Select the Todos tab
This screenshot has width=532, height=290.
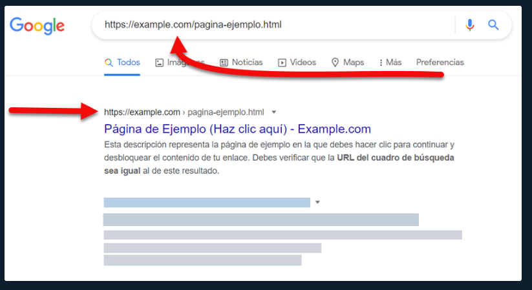click(122, 63)
